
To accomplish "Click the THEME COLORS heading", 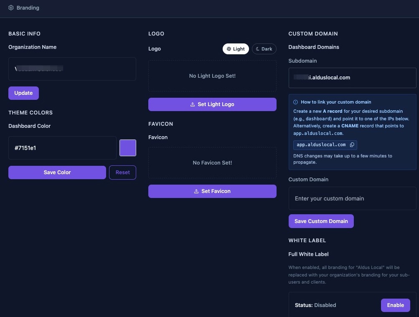I will 30,113.
